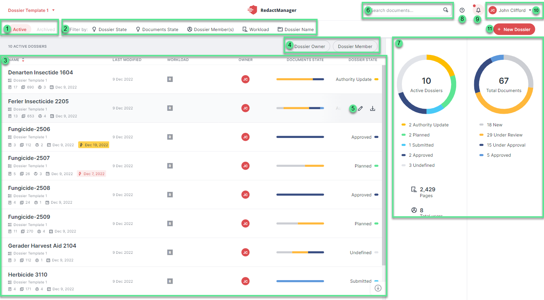Click the Active Dossiers donut chart

point(426,84)
